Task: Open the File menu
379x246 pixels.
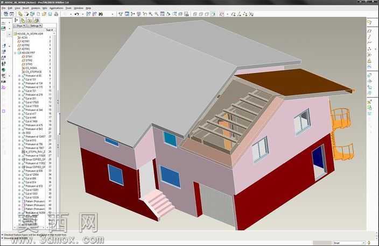Action: click(4, 8)
